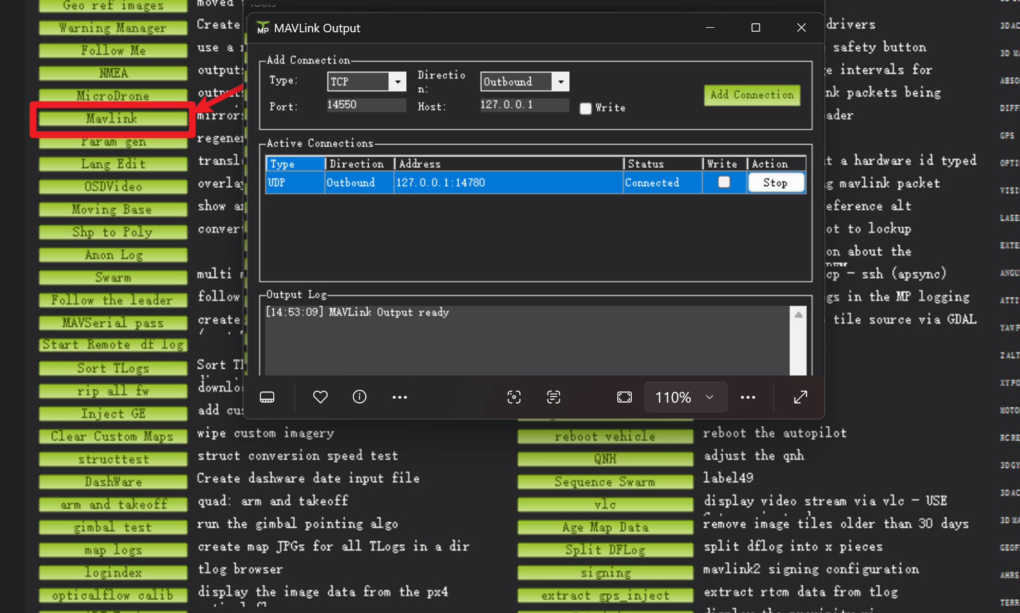Enable the Write checkbox in Add Connection
The height and width of the screenshot is (613, 1020).
585,108
